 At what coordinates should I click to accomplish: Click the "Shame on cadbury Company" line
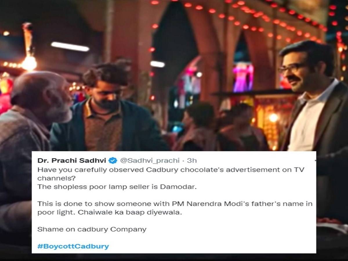click(x=92, y=229)
